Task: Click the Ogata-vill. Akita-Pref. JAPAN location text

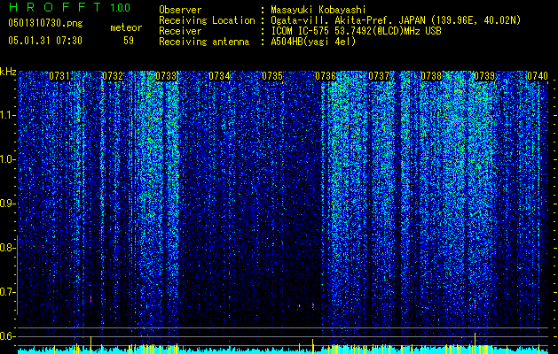Action: (396, 20)
